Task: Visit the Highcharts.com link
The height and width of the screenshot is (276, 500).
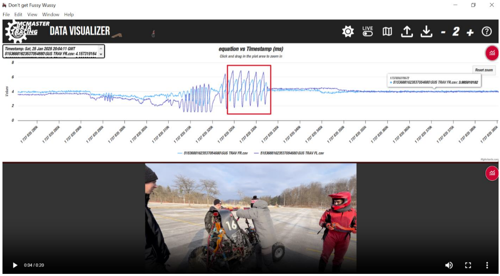Action: [490, 159]
